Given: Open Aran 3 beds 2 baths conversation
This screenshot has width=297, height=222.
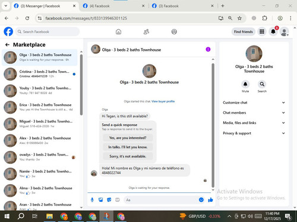Looking at the screenshot, I should (x=40, y=205).
